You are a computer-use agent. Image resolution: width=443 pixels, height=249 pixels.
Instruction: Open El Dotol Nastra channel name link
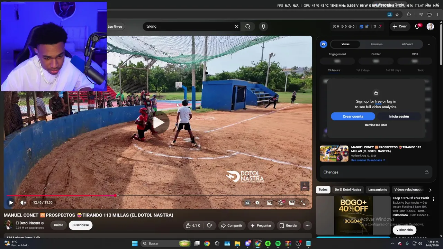click(x=28, y=223)
